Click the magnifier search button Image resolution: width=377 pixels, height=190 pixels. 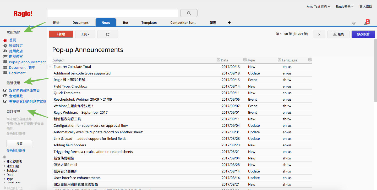189,13
